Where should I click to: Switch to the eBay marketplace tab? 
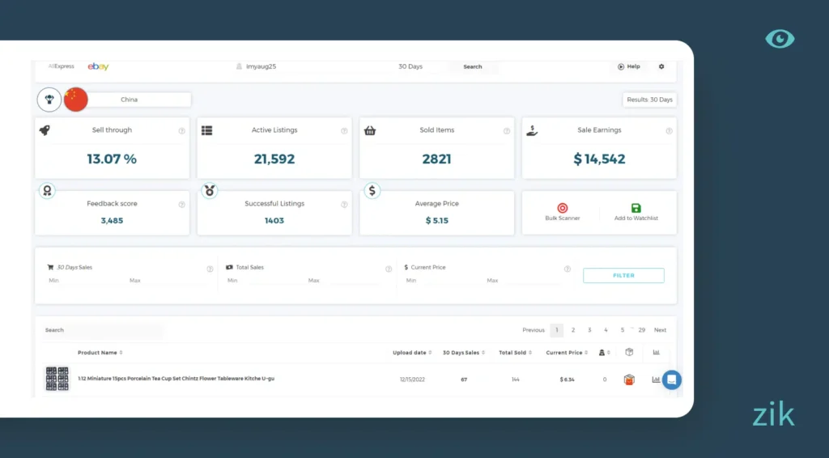coord(99,66)
